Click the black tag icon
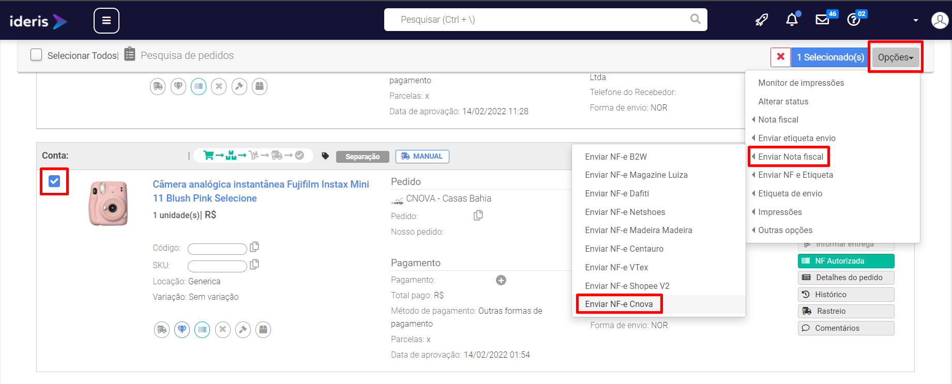The width and height of the screenshot is (952, 384). [325, 156]
